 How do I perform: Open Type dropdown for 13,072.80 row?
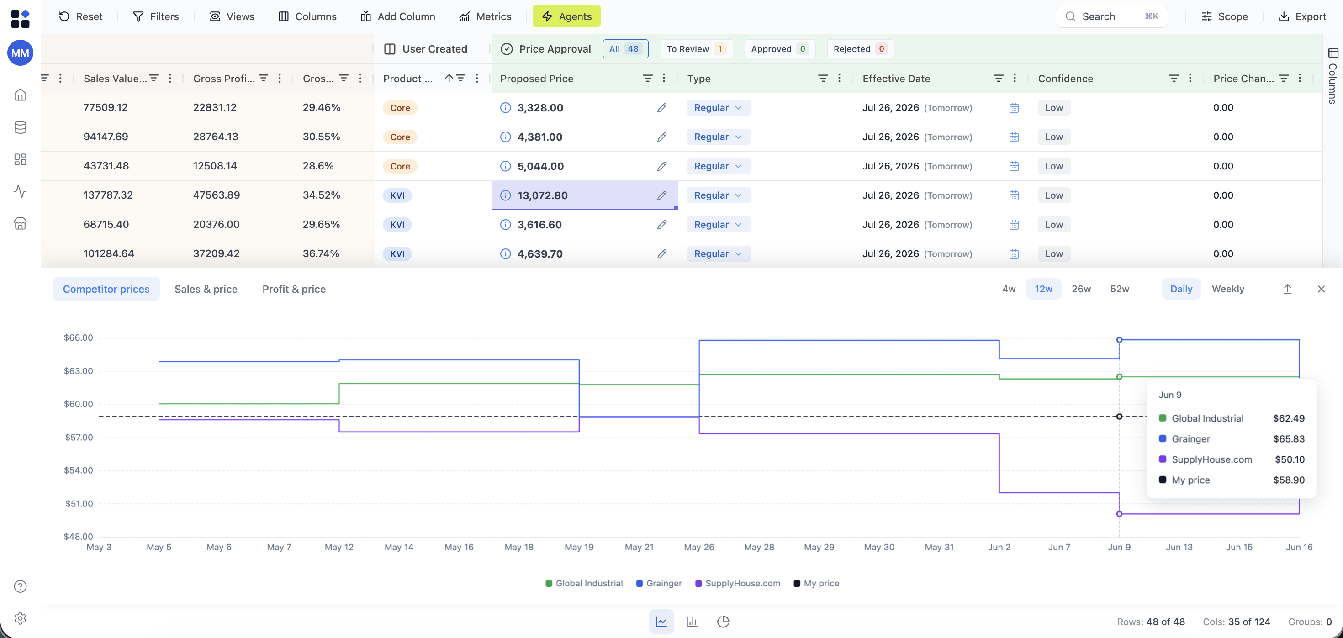click(x=718, y=195)
